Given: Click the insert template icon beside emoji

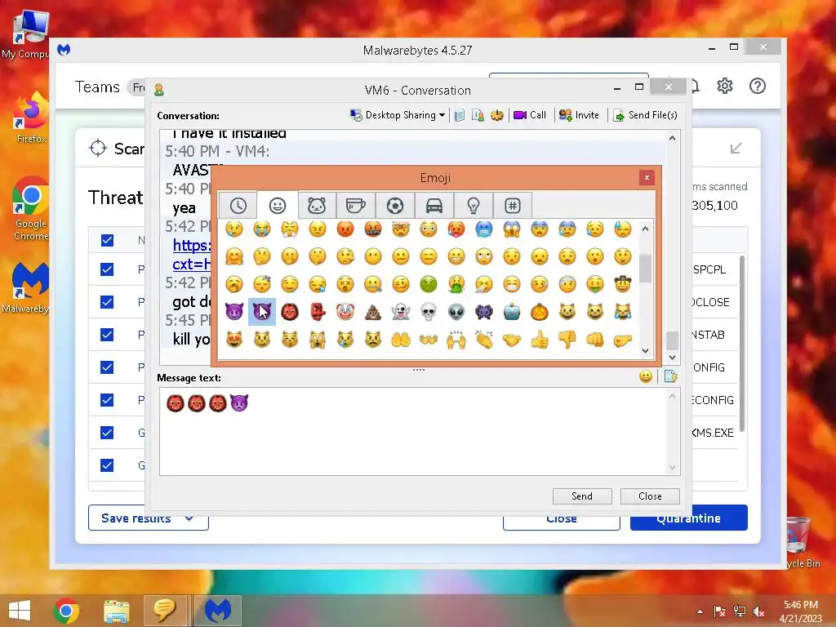Looking at the screenshot, I should coord(671,377).
